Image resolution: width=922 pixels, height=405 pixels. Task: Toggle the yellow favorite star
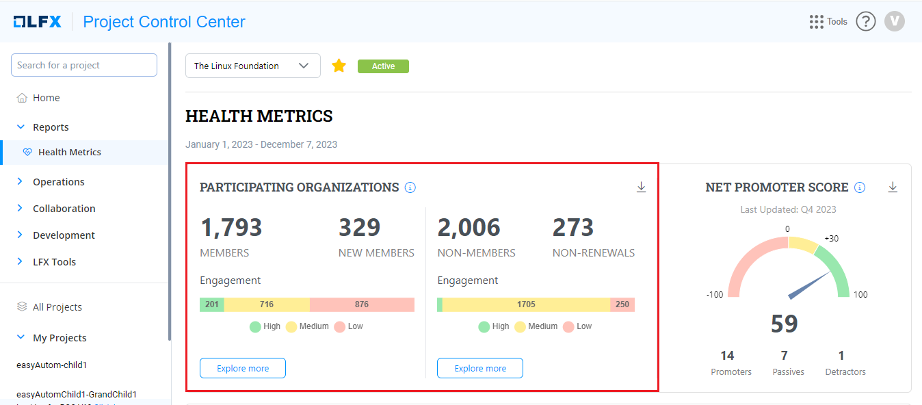[x=339, y=66]
